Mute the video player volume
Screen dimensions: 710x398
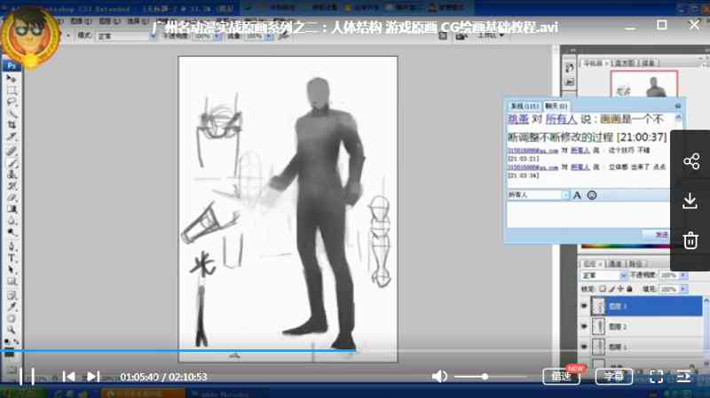439,377
